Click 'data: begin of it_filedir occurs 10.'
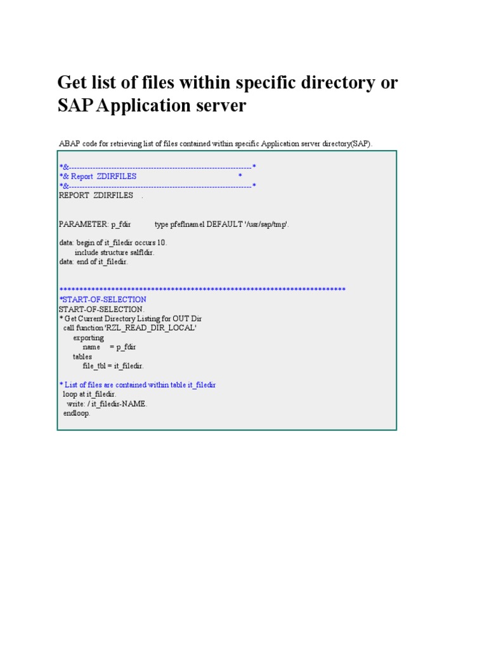The height and width of the screenshot is (649, 487). pyautogui.click(x=113, y=243)
